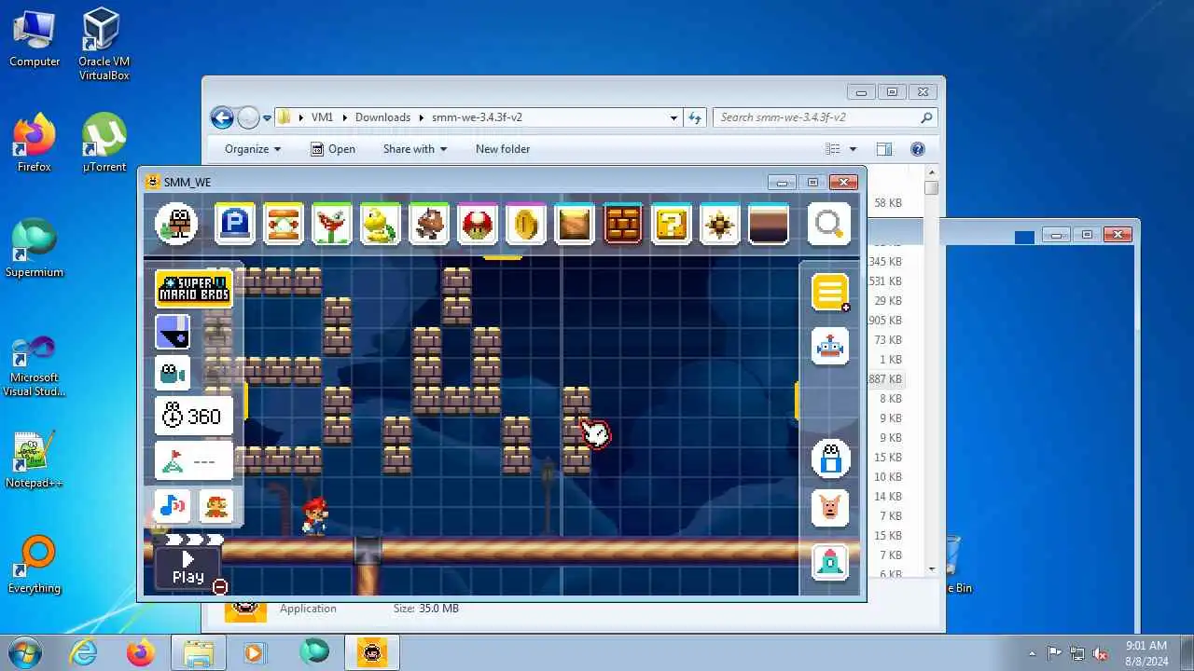Open the Mario builder course parts icon
The height and width of the screenshot is (671, 1194).
click(x=176, y=224)
